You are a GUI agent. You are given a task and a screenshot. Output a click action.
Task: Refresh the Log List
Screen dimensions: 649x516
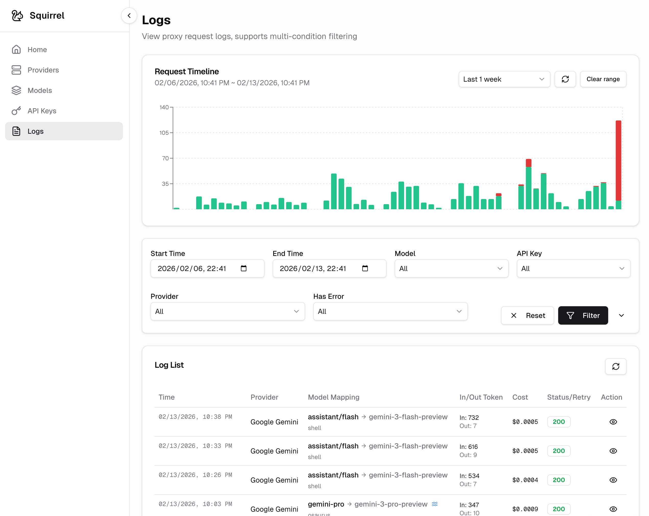pos(616,366)
